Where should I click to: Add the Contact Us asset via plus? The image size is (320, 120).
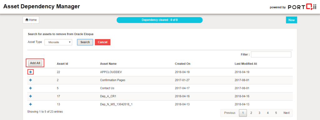click(x=30, y=88)
